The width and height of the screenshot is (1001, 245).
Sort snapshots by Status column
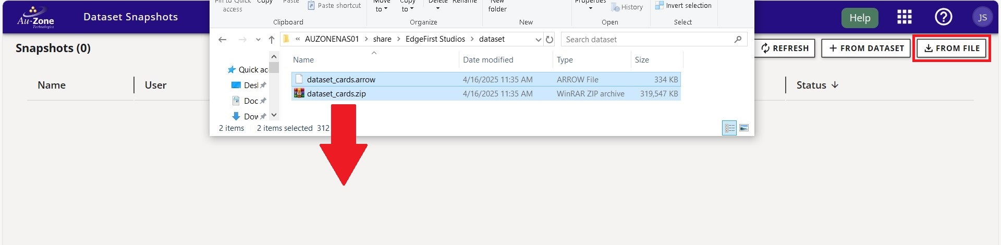tap(817, 85)
